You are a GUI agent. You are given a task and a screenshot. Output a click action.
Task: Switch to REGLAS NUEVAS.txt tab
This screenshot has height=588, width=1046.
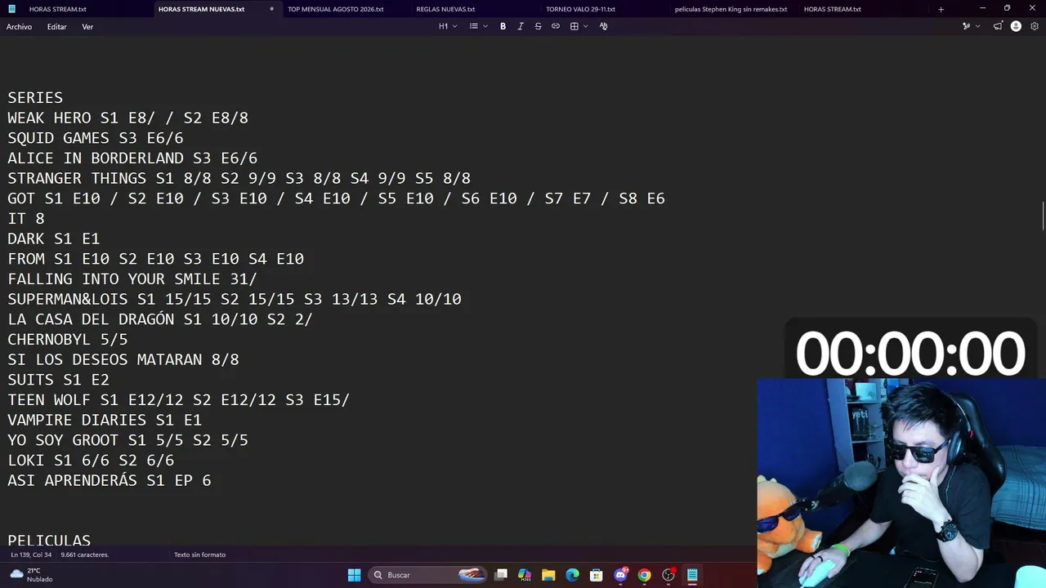tap(445, 9)
